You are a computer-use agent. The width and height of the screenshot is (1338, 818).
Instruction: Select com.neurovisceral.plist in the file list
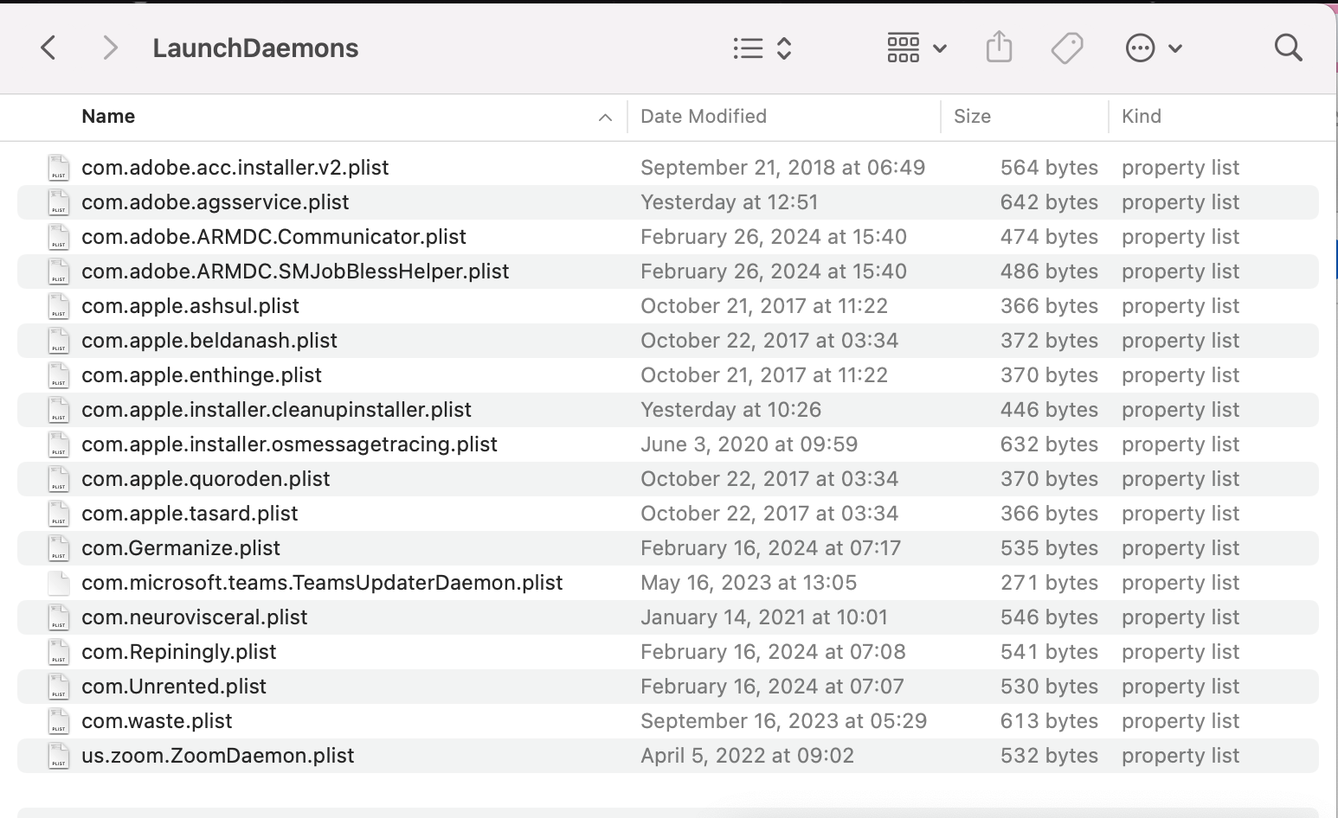coord(194,617)
